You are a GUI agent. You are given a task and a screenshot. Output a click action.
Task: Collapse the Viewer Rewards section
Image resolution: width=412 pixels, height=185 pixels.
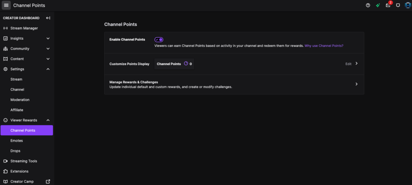tap(48, 120)
